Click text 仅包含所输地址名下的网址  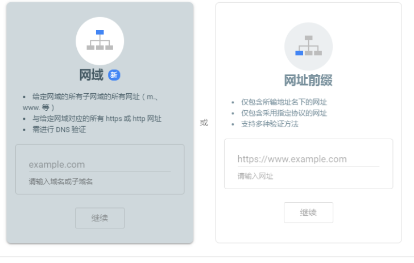(284, 102)
